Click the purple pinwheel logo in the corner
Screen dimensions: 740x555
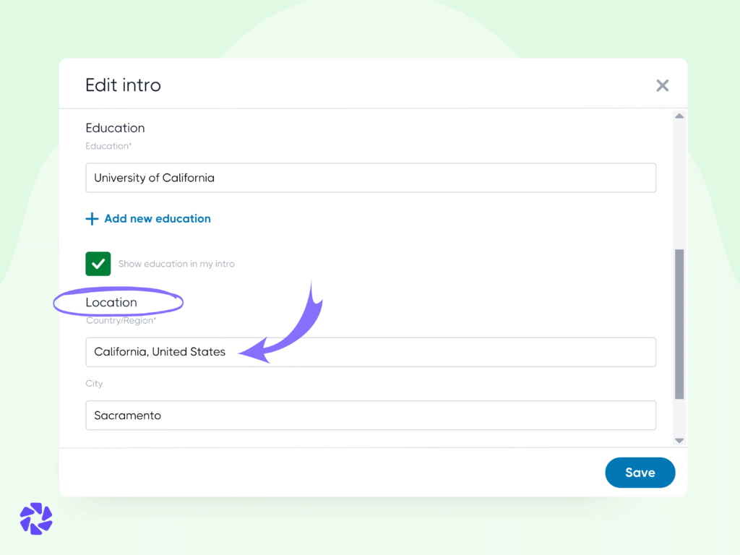pos(35,519)
